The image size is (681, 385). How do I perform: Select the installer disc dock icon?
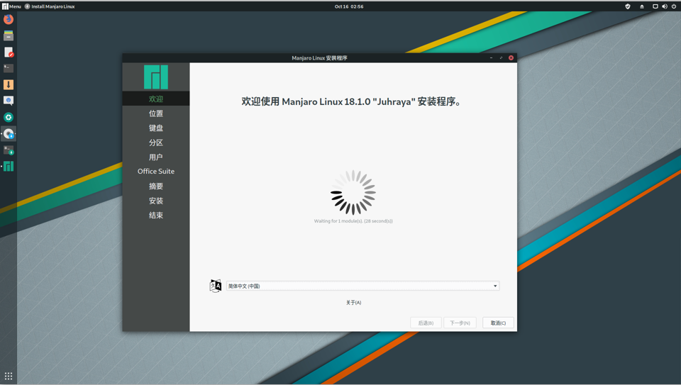tap(9, 134)
